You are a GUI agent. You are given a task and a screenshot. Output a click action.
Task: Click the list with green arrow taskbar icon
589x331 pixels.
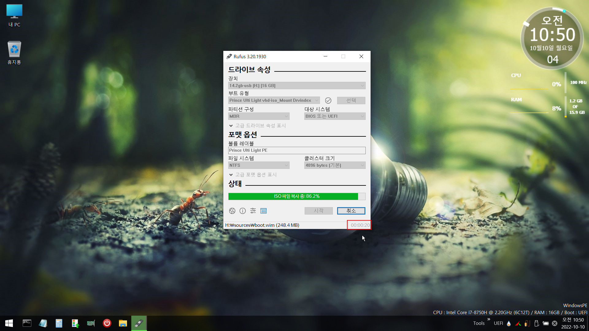click(75, 323)
